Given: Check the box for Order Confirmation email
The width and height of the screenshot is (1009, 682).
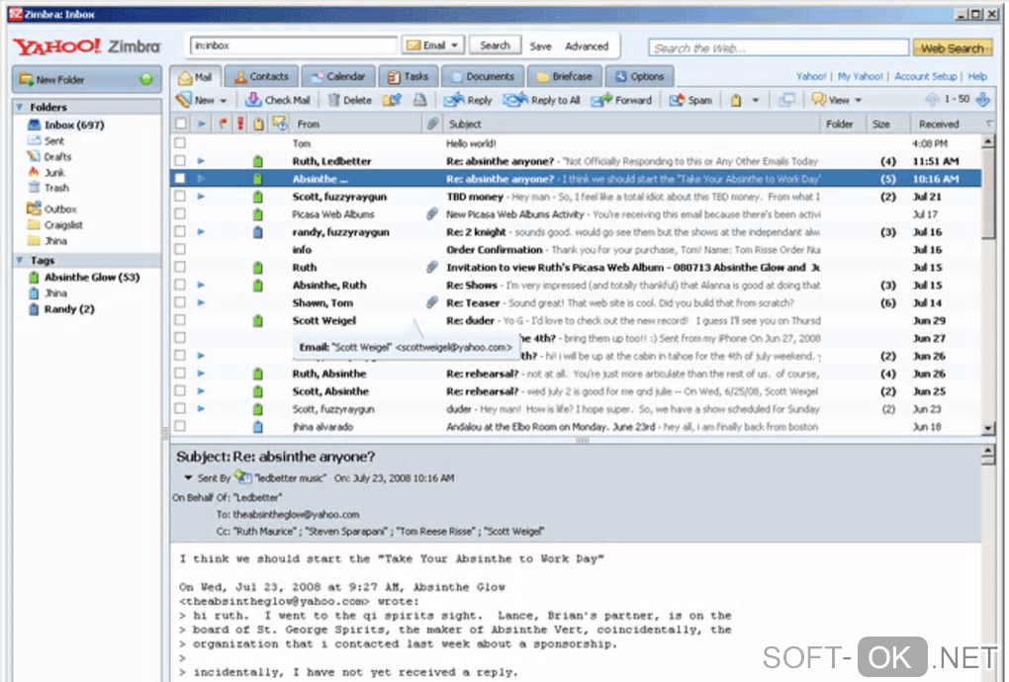Looking at the screenshot, I should 180,249.
